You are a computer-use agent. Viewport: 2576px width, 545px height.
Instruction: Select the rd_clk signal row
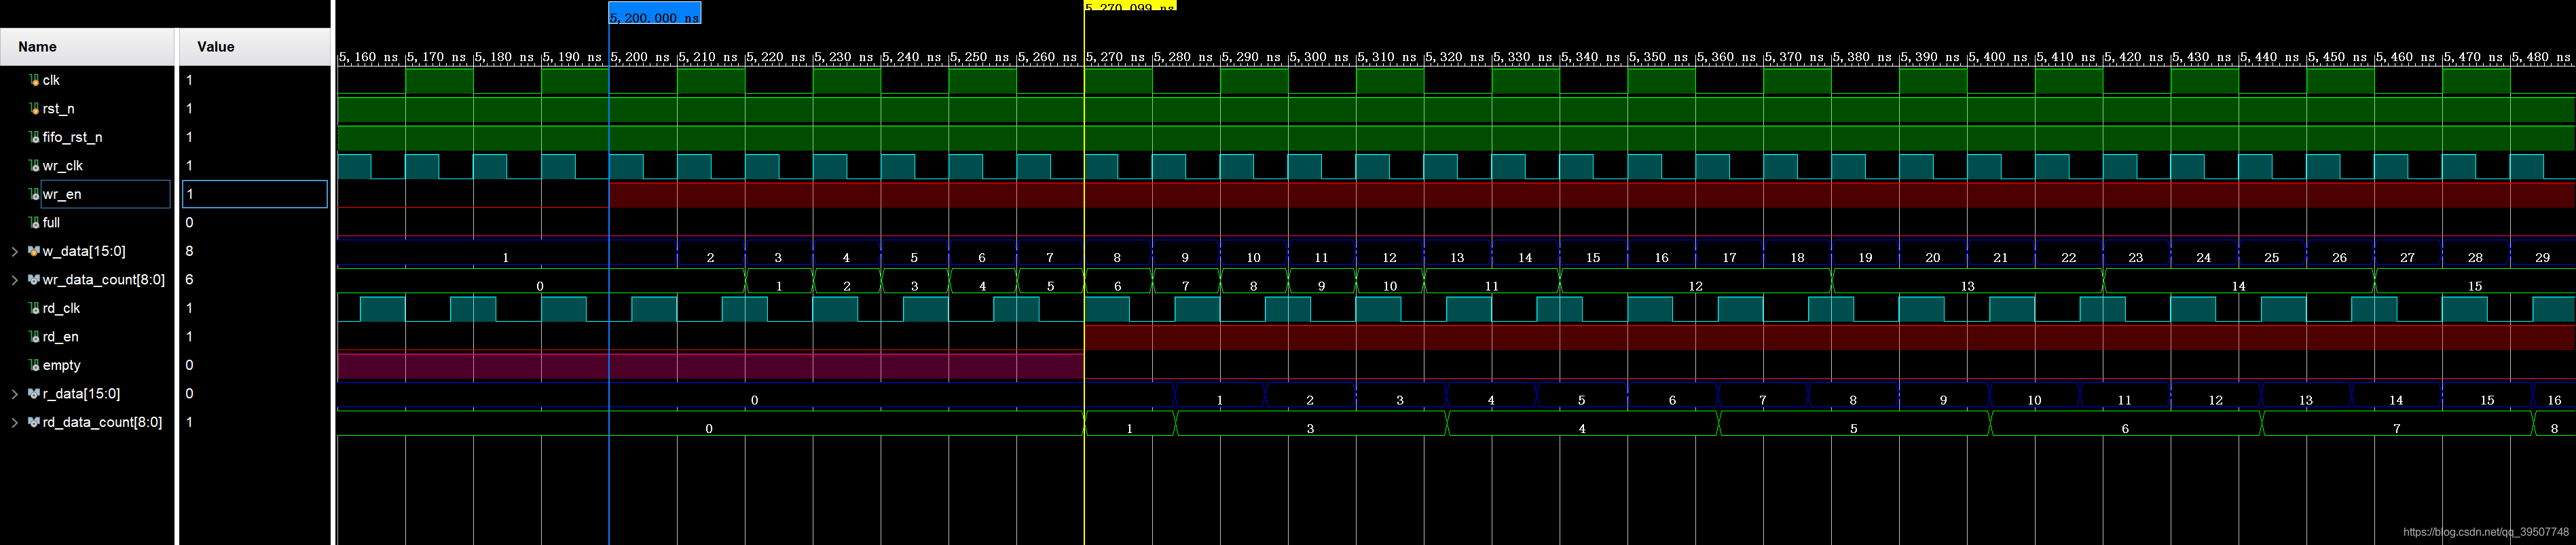pyautogui.click(x=87, y=308)
